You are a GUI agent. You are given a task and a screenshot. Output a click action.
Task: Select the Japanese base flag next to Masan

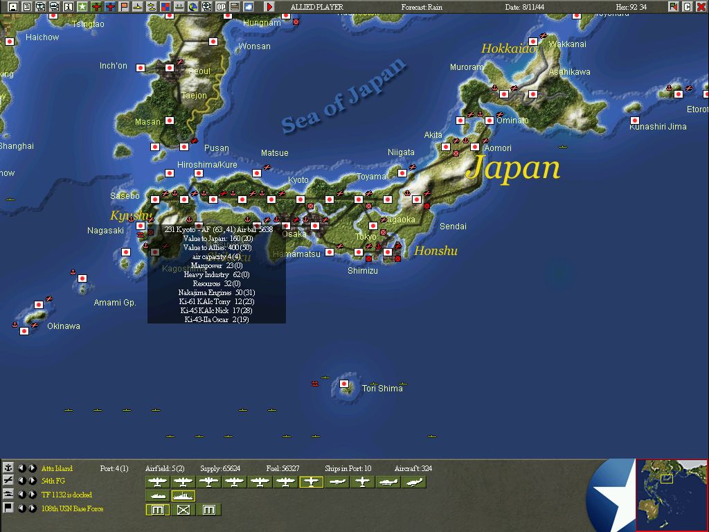point(170,121)
